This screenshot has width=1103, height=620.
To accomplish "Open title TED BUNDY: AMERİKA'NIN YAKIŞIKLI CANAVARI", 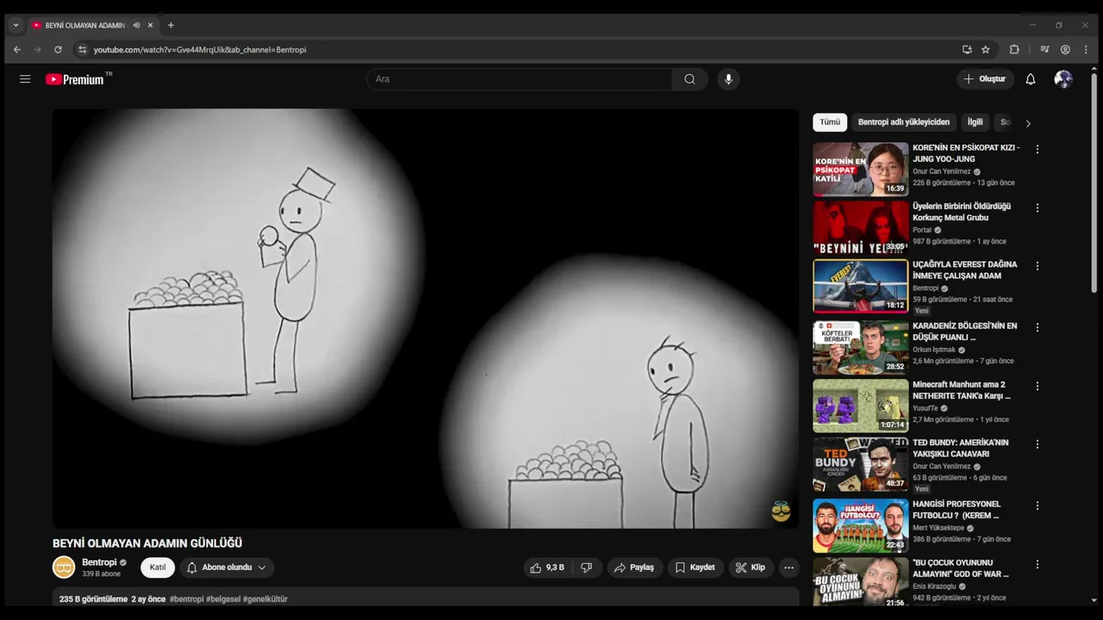I will tap(961, 448).
